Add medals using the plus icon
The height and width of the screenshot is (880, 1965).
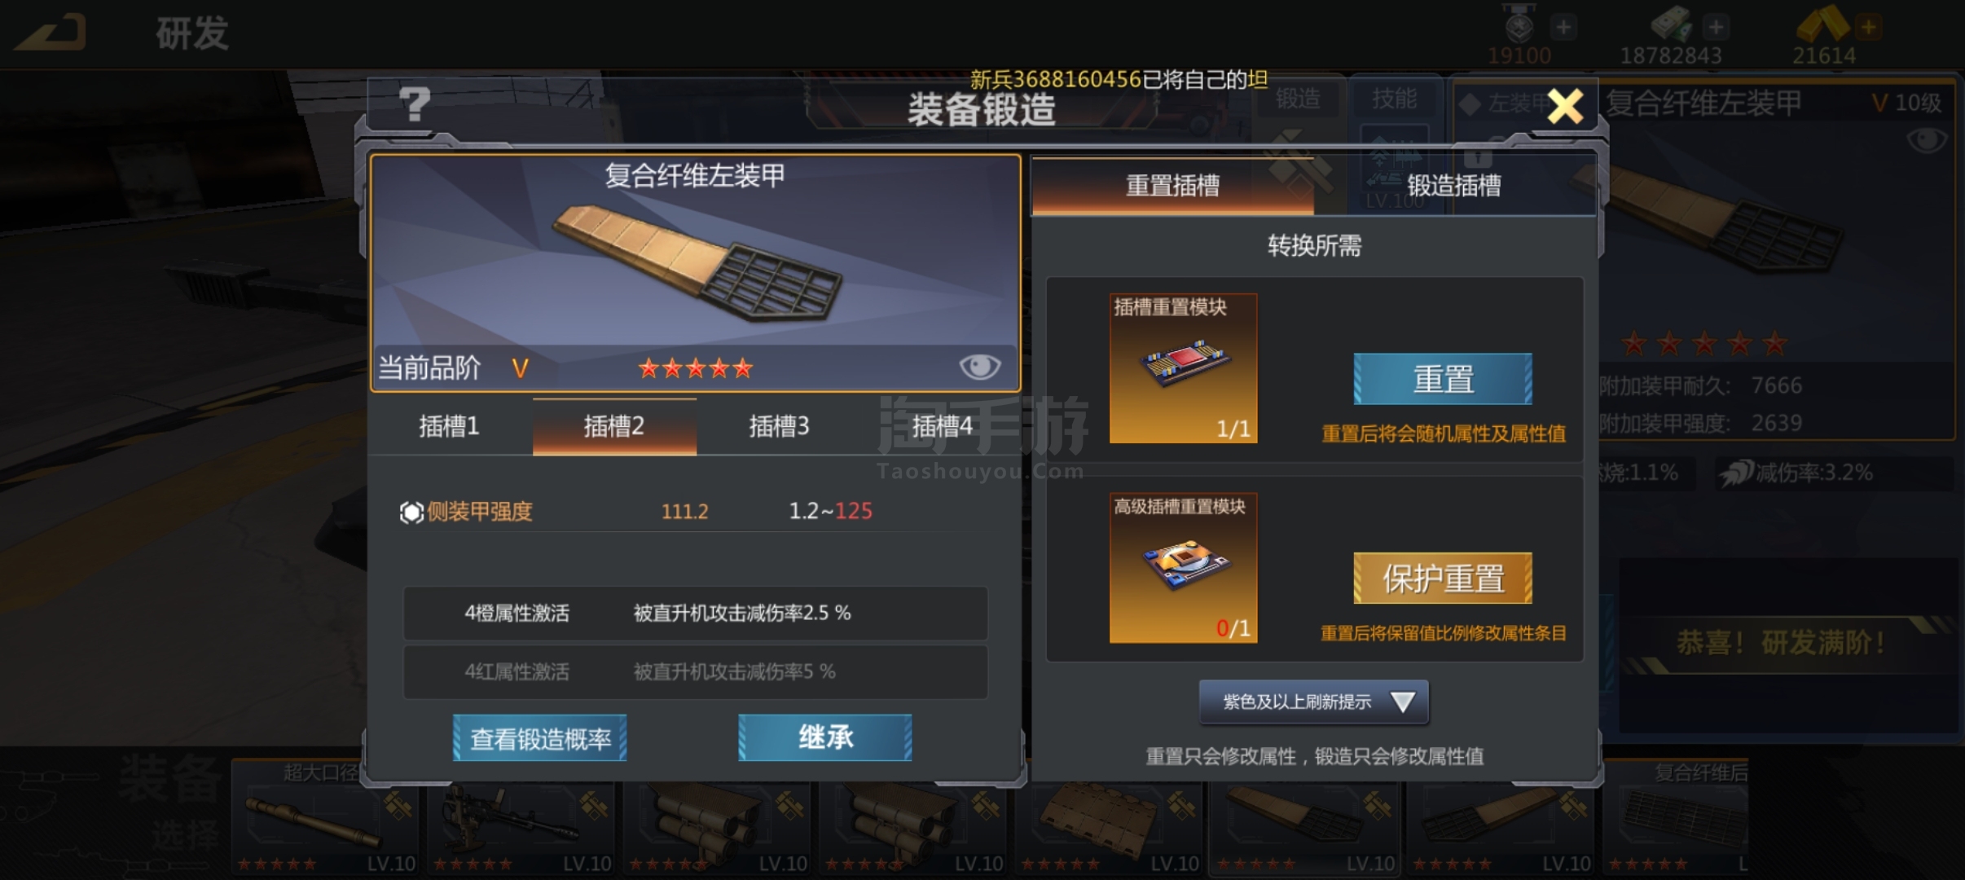pyautogui.click(x=1563, y=27)
